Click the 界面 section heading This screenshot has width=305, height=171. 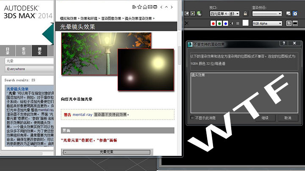[117, 130]
